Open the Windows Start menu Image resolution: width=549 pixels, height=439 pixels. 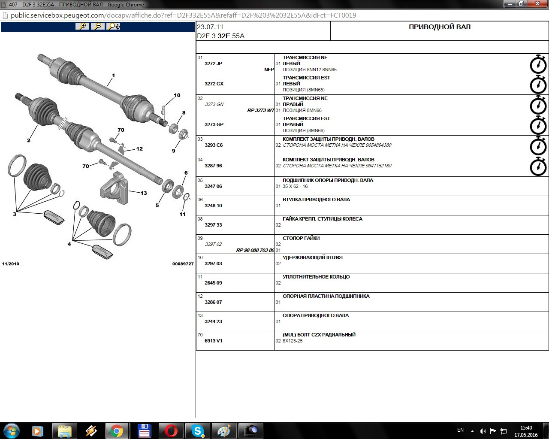click(11, 430)
